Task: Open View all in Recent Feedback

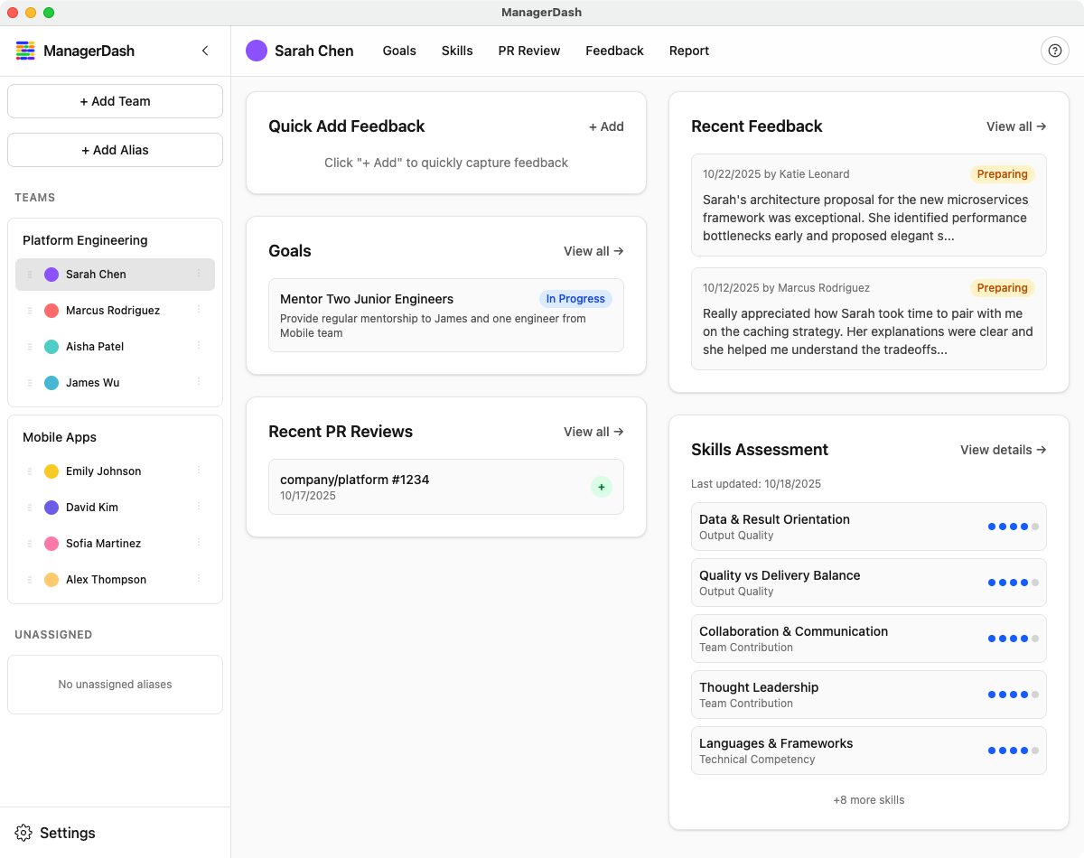Action: tap(1015, 126)
